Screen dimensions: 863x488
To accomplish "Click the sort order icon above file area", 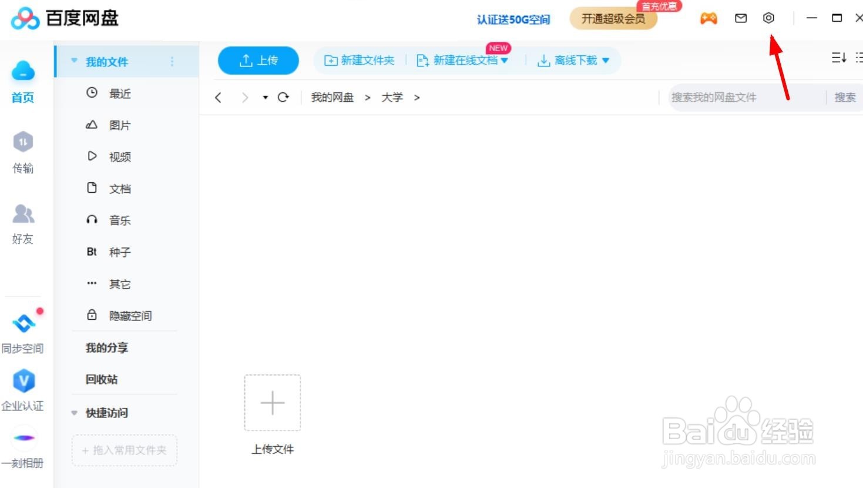I will (x=839, y=57).
